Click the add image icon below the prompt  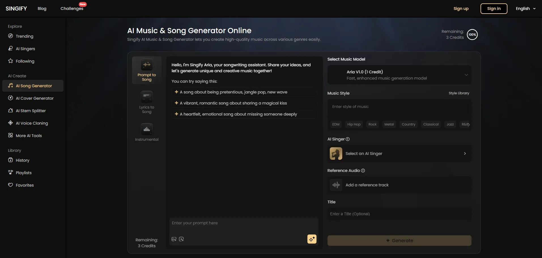[174, 239]
